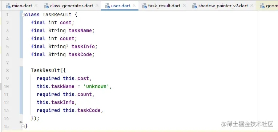The width and height of the screenshot is (278, 132).
Task: Switch to the task_result.dart tab
Action: [164, 6]
